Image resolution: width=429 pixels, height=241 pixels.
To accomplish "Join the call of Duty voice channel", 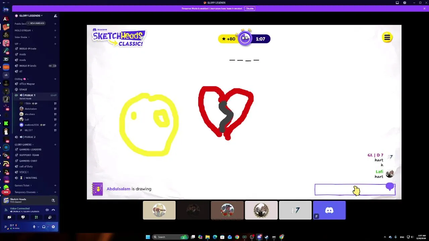I will click(36, 166).
